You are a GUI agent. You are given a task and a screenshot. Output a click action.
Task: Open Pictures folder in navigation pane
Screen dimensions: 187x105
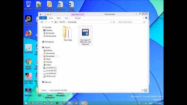click(49, 62)
